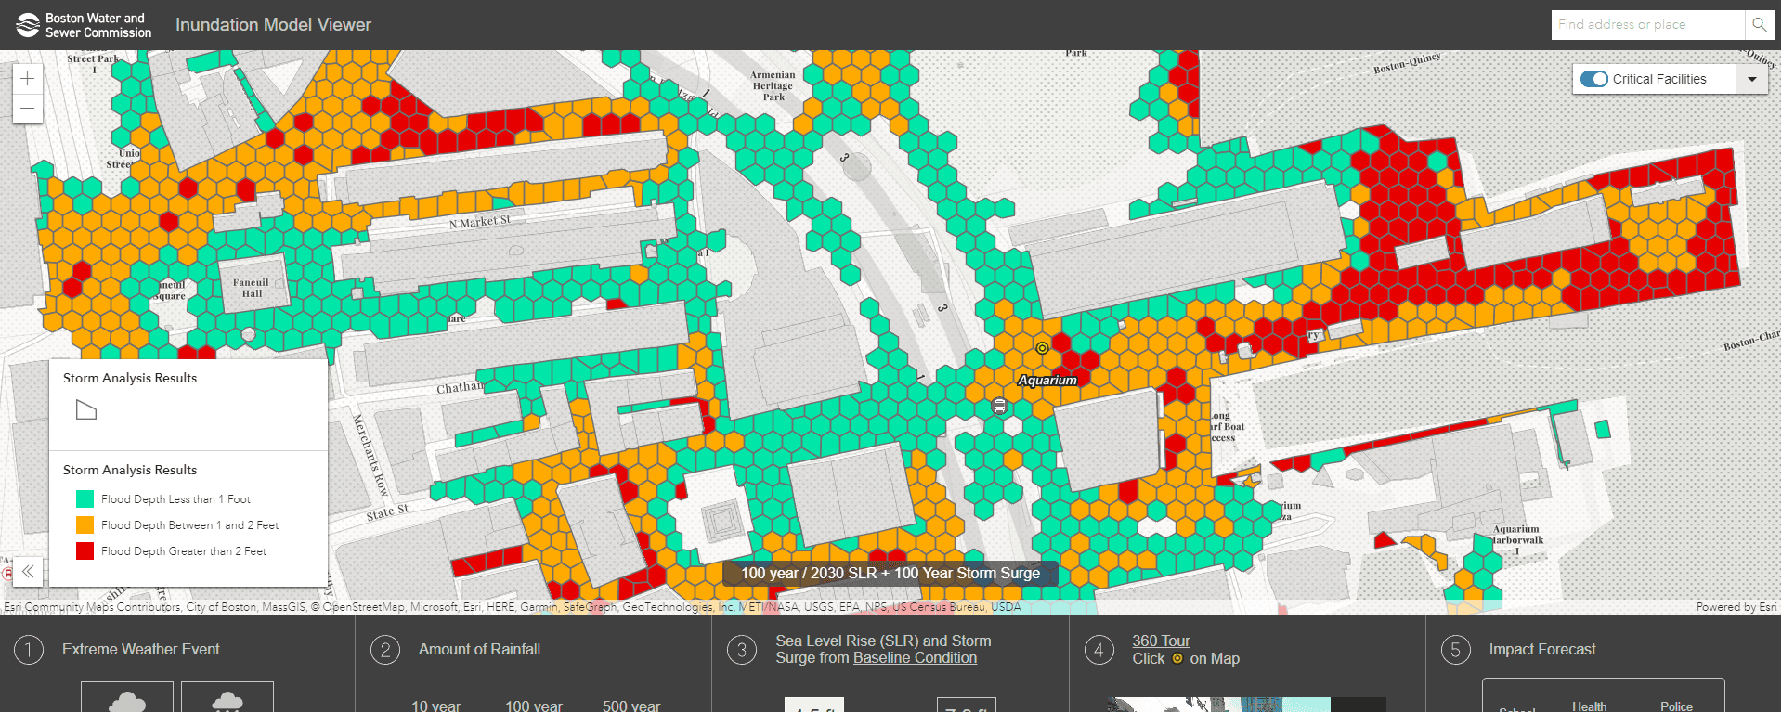This screenshot has height=712, width=1781.
Task: Click the red Flood Depth Greater than 2 Feet swatch
Action: [x=84, y=551]
